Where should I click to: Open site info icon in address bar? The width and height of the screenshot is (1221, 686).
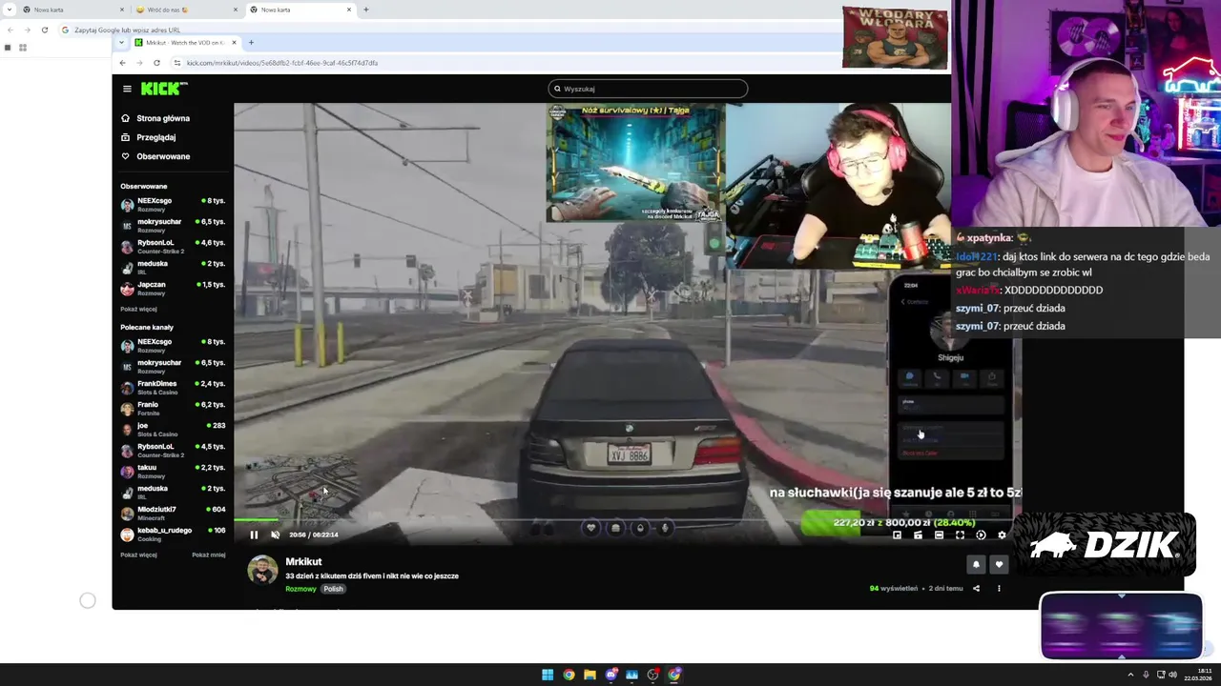(176, 63)
